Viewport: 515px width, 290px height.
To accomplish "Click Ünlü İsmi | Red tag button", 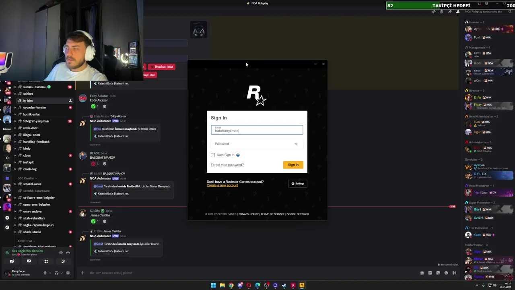I will [161, 67].
